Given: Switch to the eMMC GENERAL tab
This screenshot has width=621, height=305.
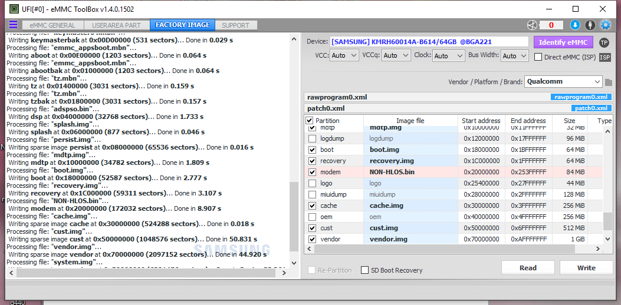Looking at the screenshot, I should [54, 25].
